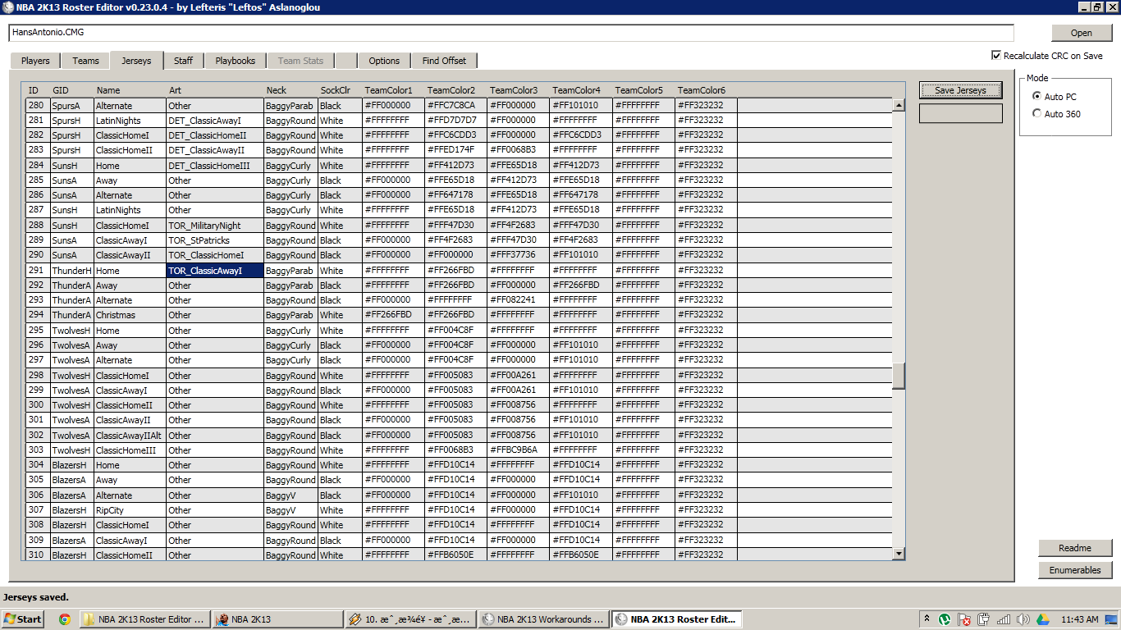This screenshot has width=1121, height=630.
Task: Open the uTorrent tray icon
Action: (945, 619)
